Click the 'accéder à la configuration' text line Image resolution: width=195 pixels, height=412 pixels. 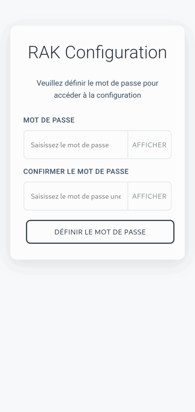point(97,95)
